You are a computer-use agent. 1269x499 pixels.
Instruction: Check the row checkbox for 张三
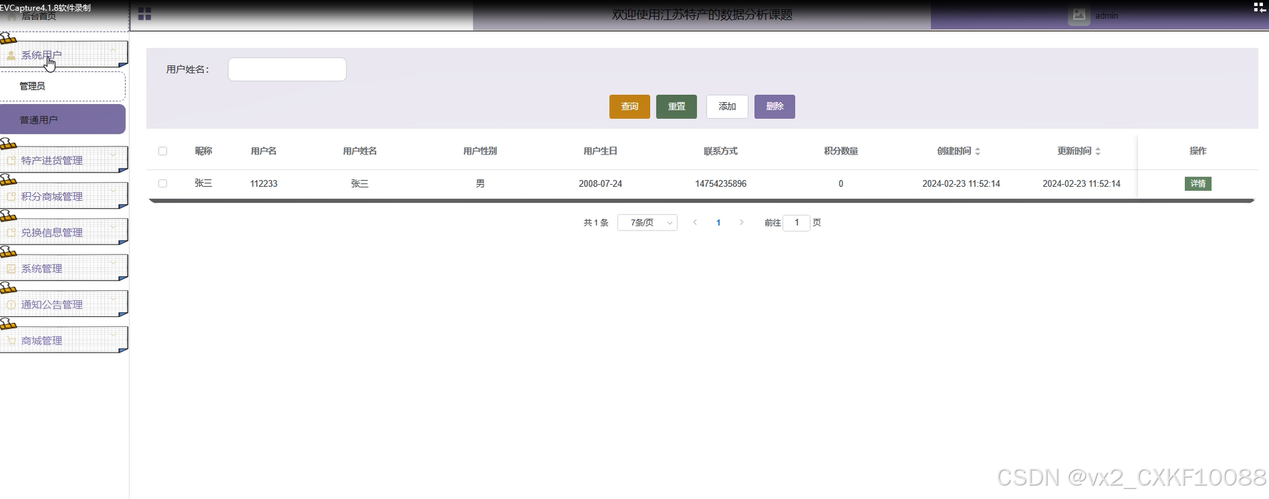pyautogui.click(x=163, y=183)
